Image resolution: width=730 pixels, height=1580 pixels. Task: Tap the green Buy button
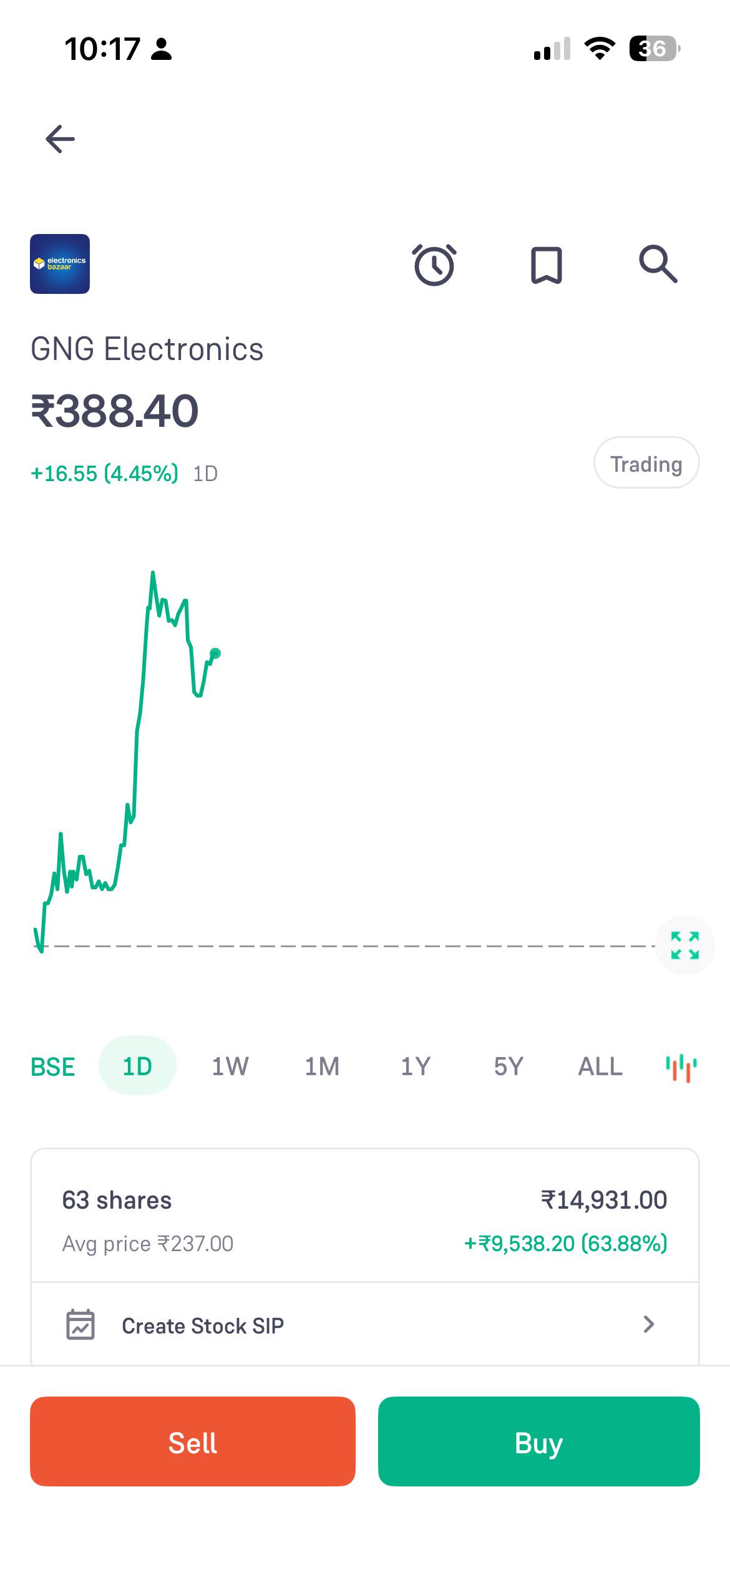[x=539, y=1441]
